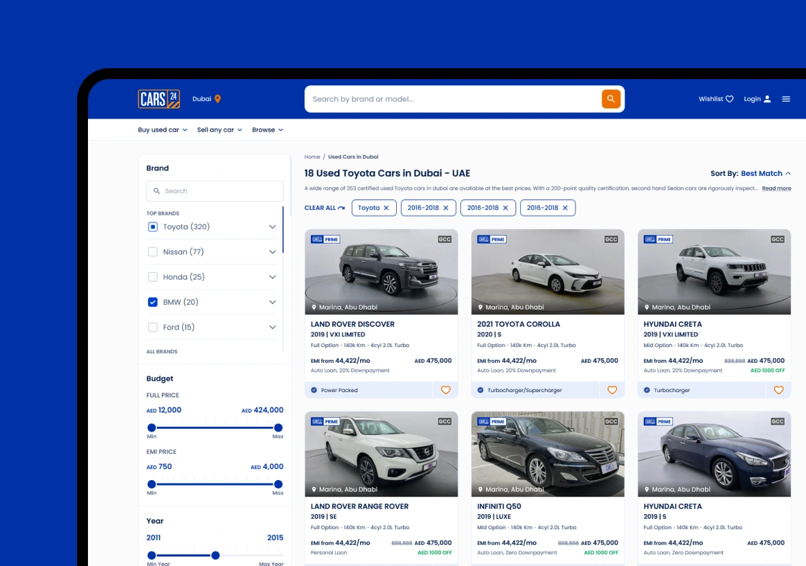Click Power Packed verified check icon
This screenshot has height=566, width=806.
point(314,390)
